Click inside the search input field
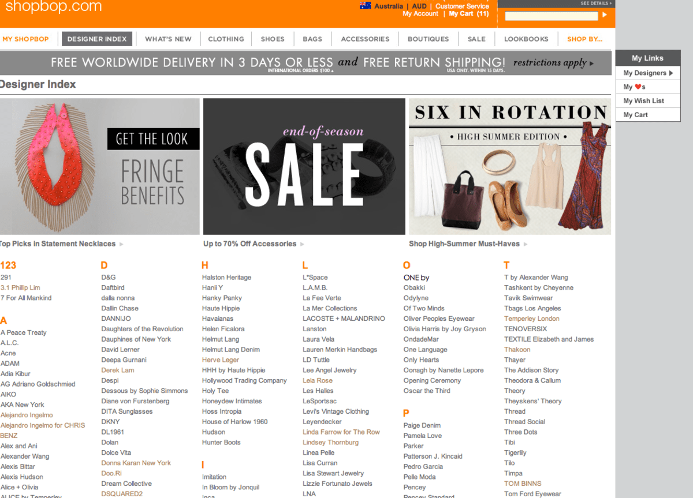The image size is (693, 498). pos(550,16)
